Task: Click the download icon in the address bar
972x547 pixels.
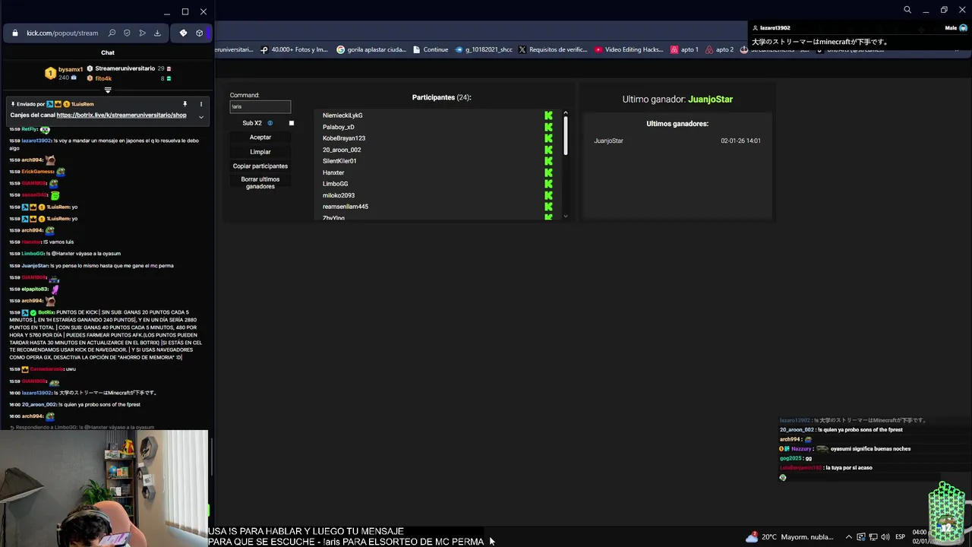Action: coord(157,33)
